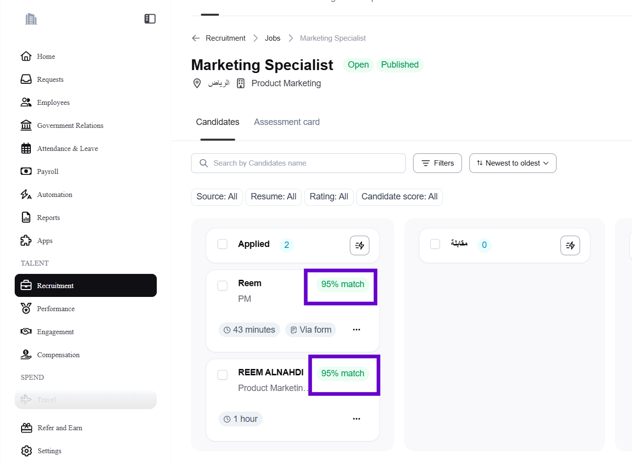This screenshot has width=632, height=464.
Task: Open three-dot menu on REEM ALNAHDI card
Action: 357,419
